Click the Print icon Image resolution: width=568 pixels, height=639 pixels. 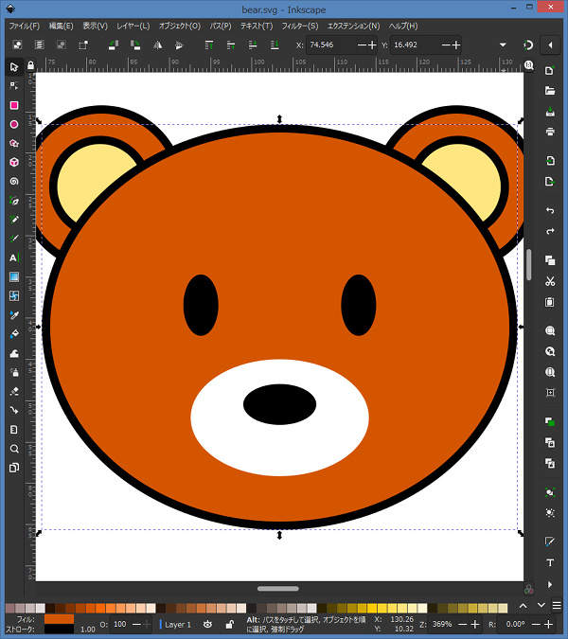pos(550,132)
